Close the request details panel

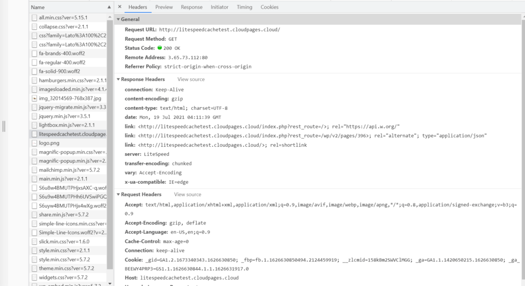pos(119,7)
